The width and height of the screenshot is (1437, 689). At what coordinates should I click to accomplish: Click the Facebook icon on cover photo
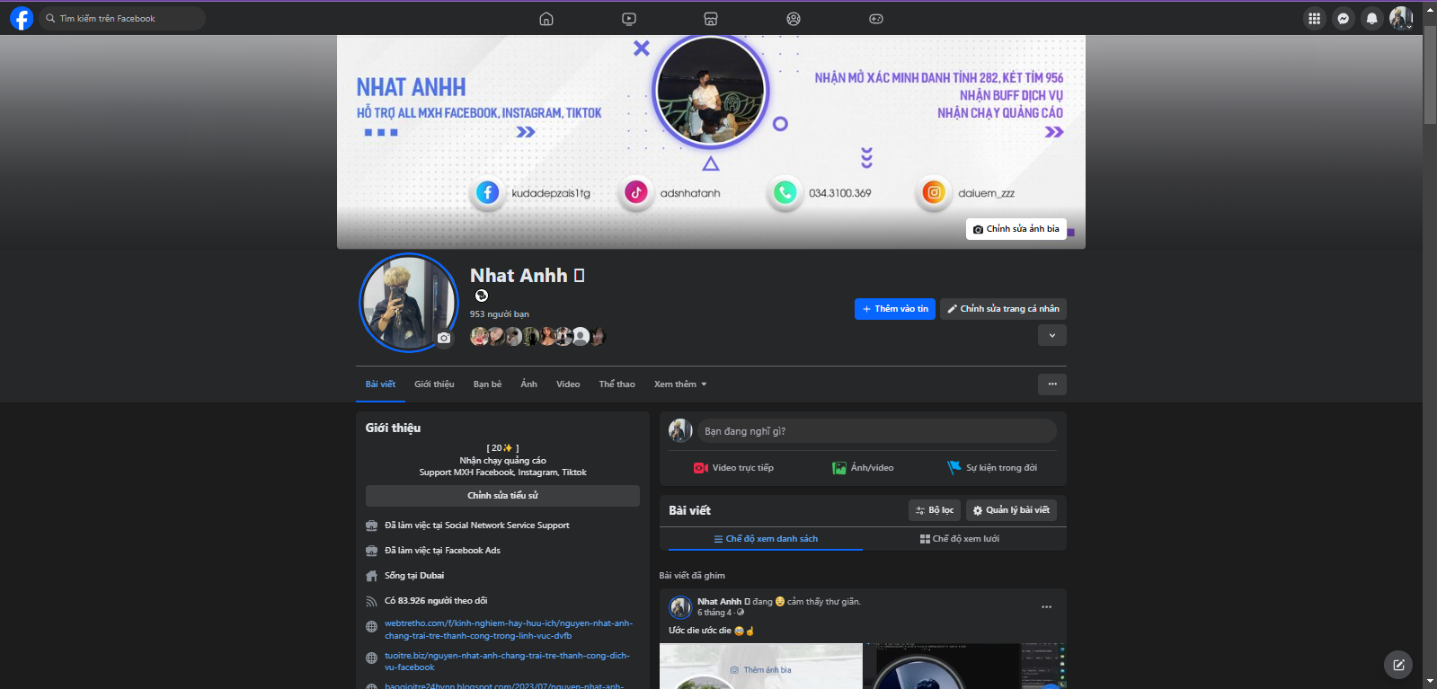(x=487, y=192)
